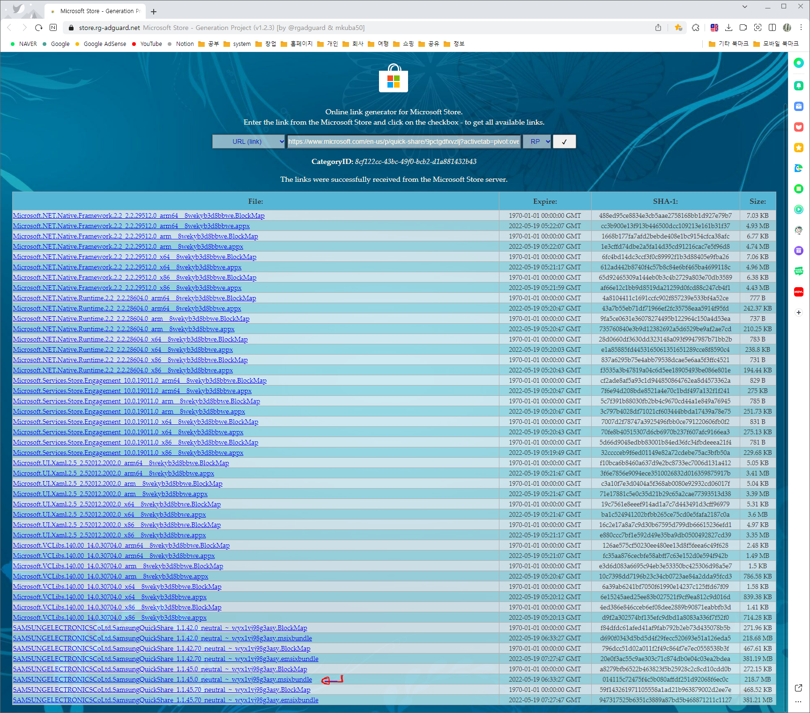
Task: Download NET.Native.Framework.2.2 arm64 BlockMap link
Action: [x=139, y=215]
